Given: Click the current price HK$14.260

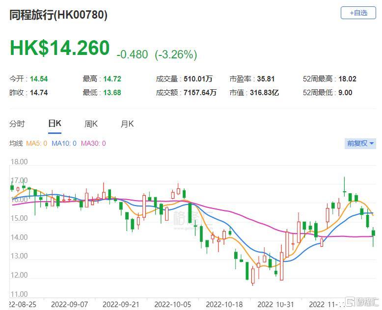Looking at the screenshot, I should [x=60, y=48].
